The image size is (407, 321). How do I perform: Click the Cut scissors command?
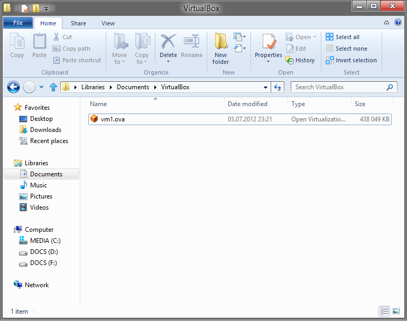pyautogui.click(x=62, y=37)
